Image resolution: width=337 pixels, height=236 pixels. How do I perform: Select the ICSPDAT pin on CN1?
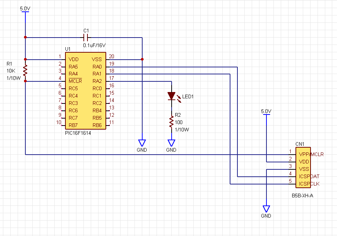pyautogui.click(x=309, y=176)
